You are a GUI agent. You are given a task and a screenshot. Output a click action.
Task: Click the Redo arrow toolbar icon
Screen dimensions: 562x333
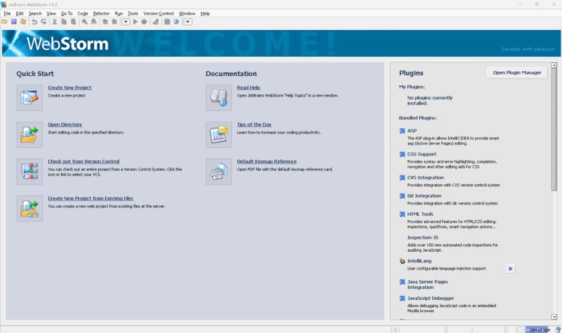pyautogui.click(x=44, y=22)
